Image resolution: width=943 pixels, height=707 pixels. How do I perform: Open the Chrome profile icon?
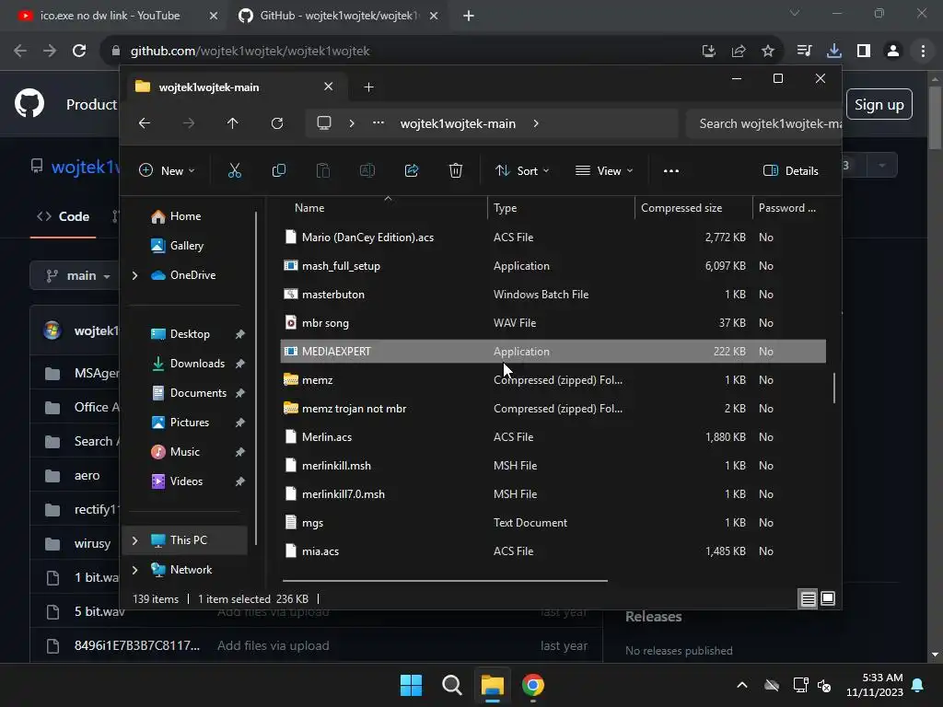pos(893,52)
